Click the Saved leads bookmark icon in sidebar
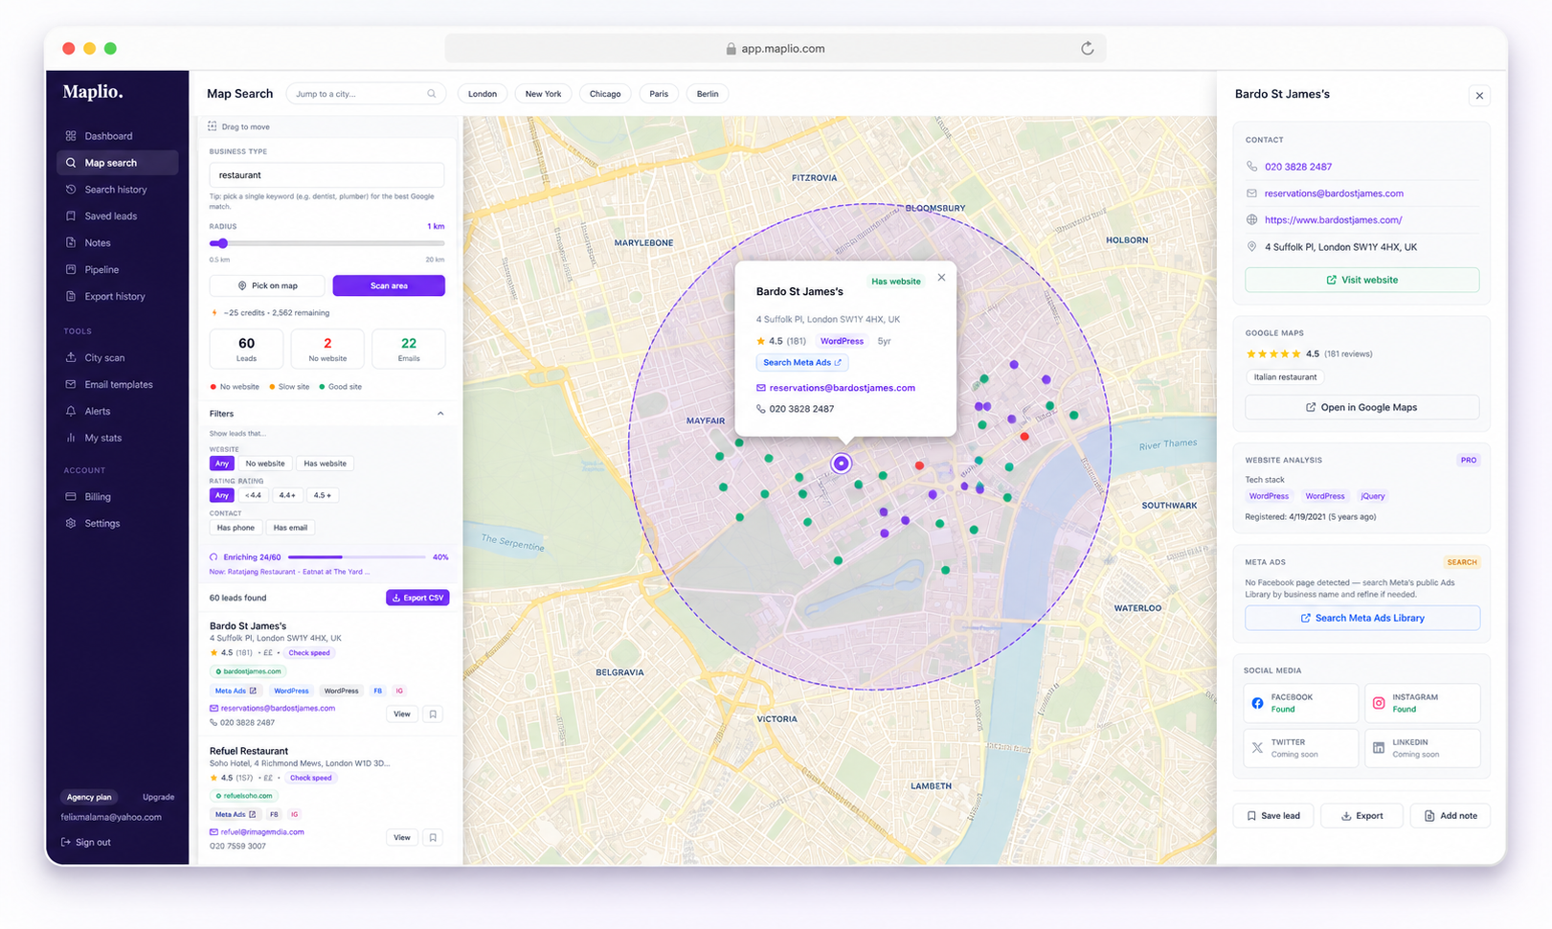 [71, 216]
